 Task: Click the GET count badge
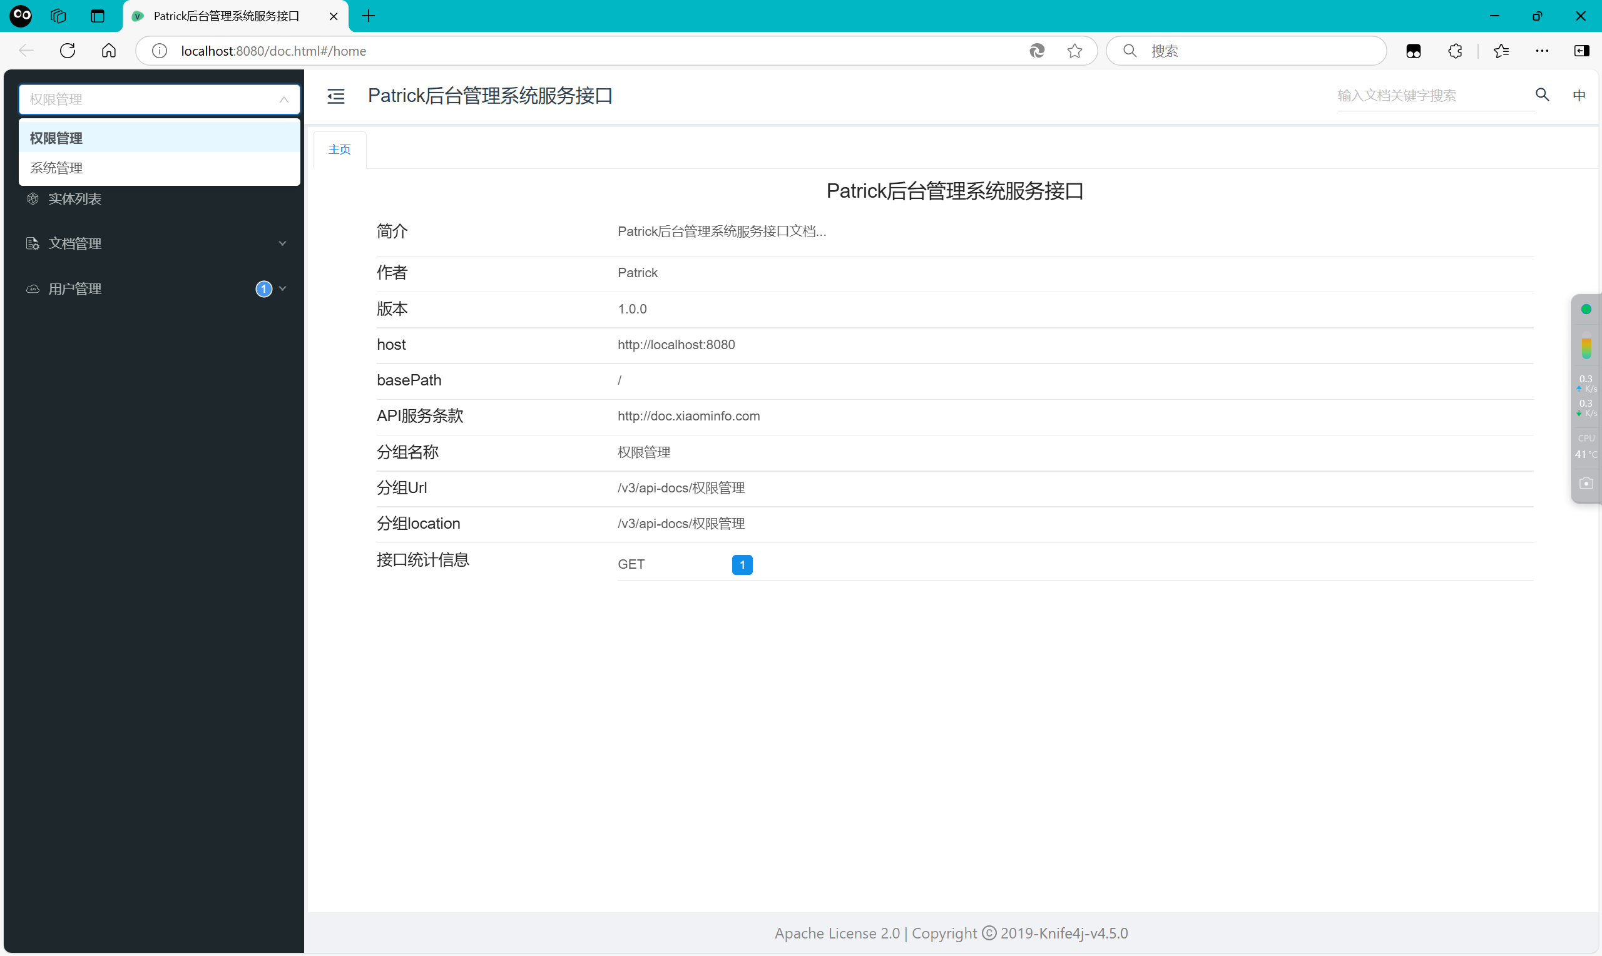coord(742,564)
